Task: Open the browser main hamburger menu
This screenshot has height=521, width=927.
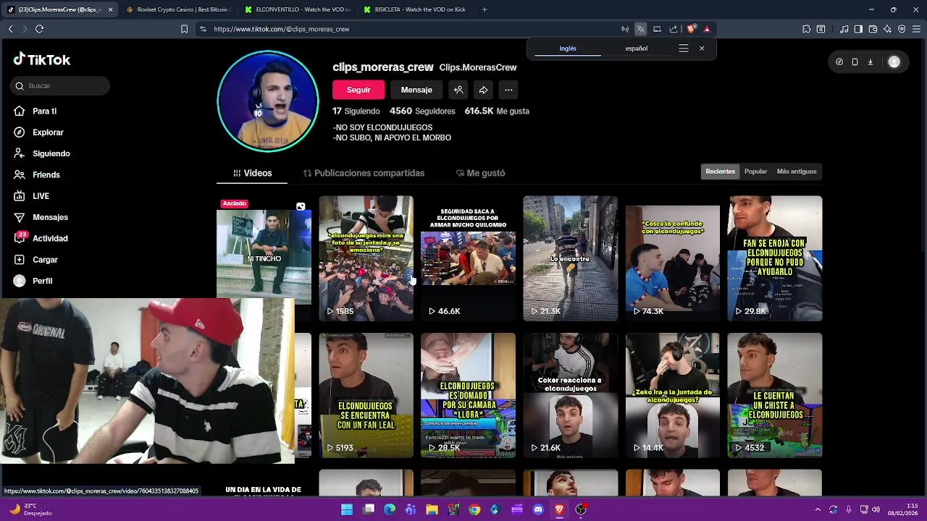Action: click(x=917, y=29)
